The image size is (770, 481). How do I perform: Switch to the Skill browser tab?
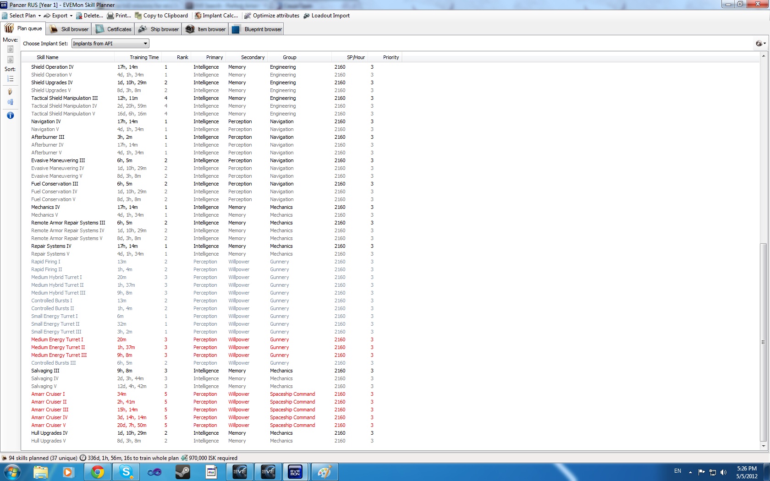point(69,29)
